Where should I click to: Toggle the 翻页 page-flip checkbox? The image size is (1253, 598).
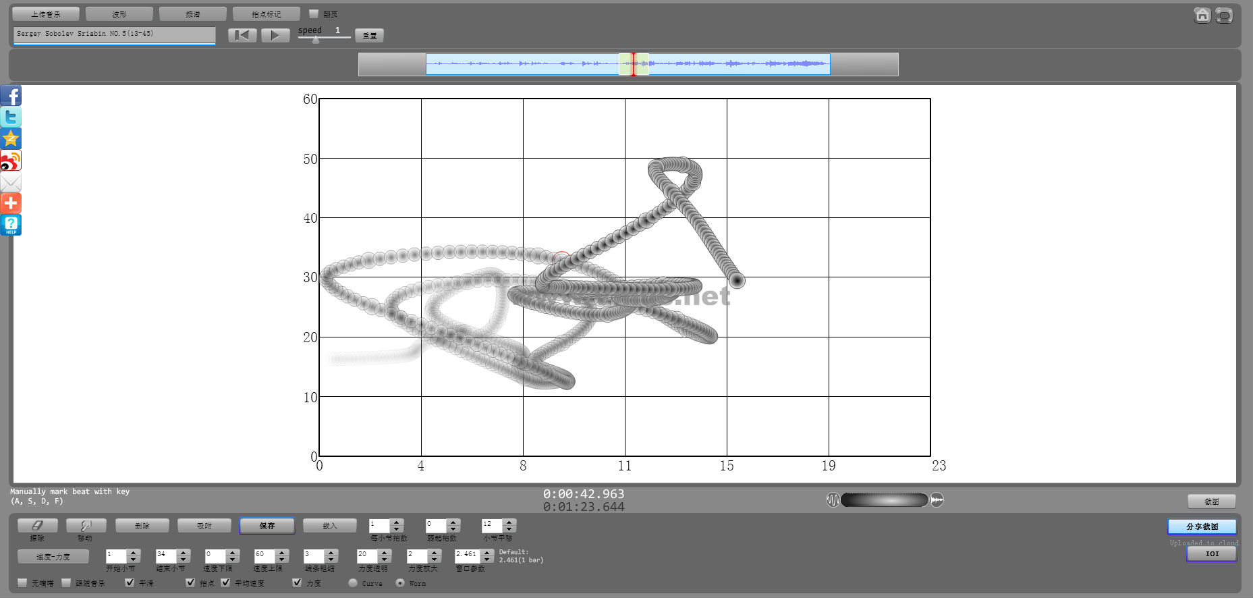tap(314, 13)
